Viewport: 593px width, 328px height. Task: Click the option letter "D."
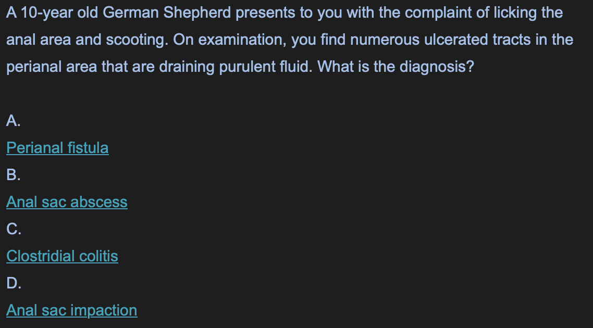tap(14, 283)
